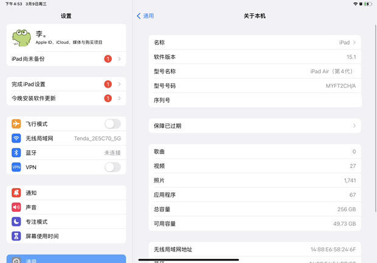The image size is (377, 263).
Task: Tap the 设置 sidebar title
Action: (66, 16)
